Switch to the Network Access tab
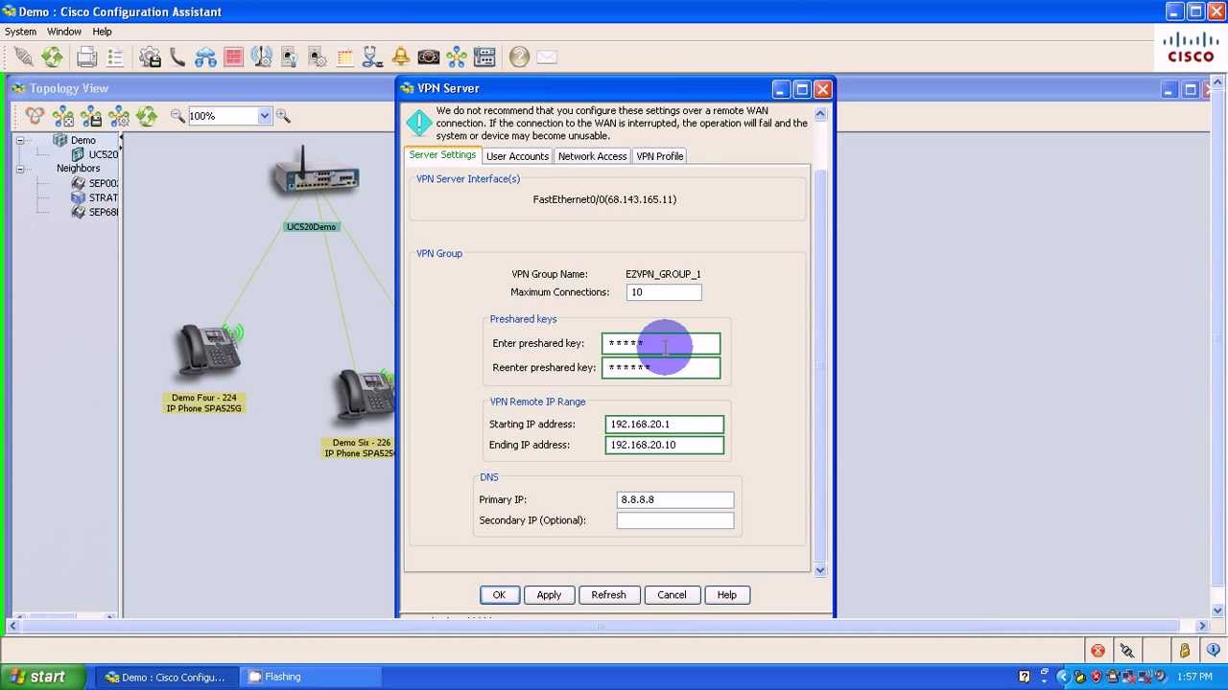 (592, 156)
